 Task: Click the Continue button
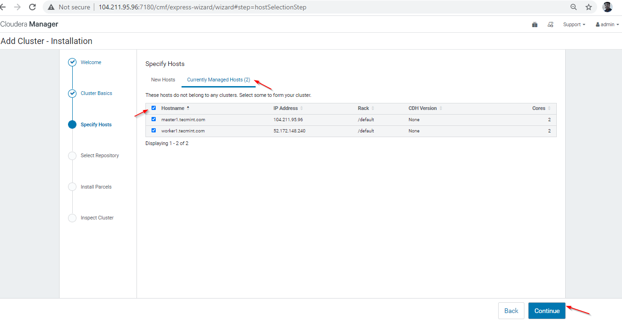coord(546,310)
